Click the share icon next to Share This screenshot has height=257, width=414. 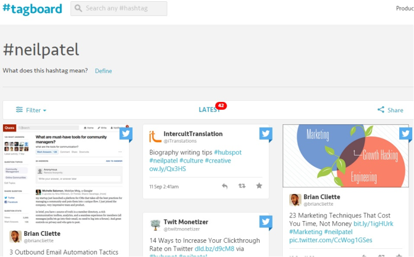(381, 110)
